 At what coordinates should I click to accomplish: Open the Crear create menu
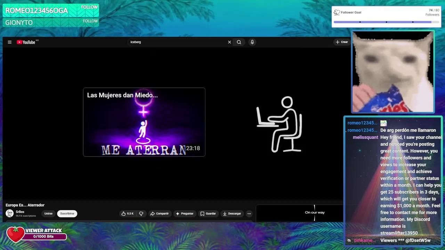341,42
